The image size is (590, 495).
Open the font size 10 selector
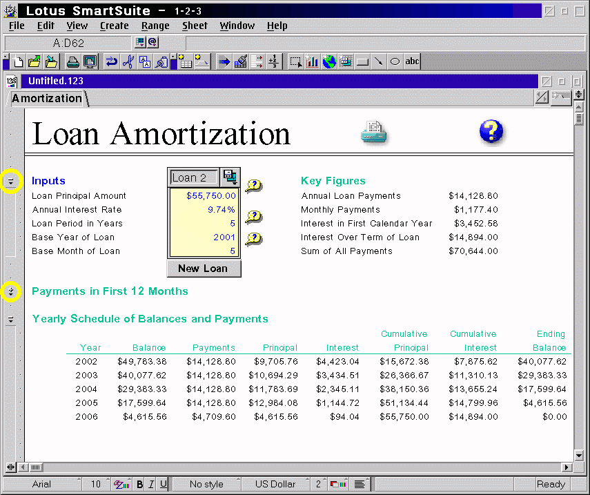[96, 484]
